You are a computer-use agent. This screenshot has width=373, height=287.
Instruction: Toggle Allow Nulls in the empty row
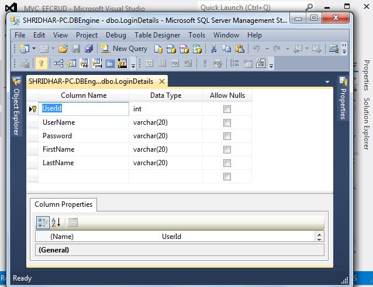coord(227,177)
